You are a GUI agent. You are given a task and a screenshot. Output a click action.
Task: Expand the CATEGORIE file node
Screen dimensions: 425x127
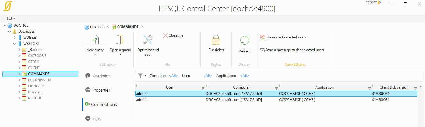(x=19, y=56)
